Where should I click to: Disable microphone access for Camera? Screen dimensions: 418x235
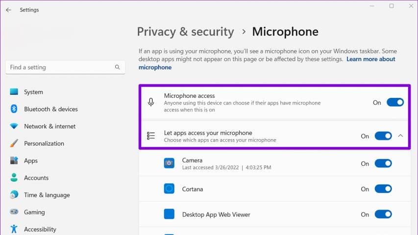click(x=383, y=164)
